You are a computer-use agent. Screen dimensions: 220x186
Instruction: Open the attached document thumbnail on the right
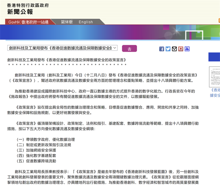coord(214,77)
